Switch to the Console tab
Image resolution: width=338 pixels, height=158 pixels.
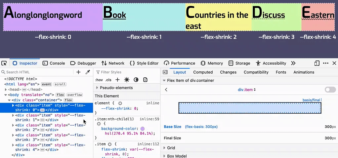point(54,63)
